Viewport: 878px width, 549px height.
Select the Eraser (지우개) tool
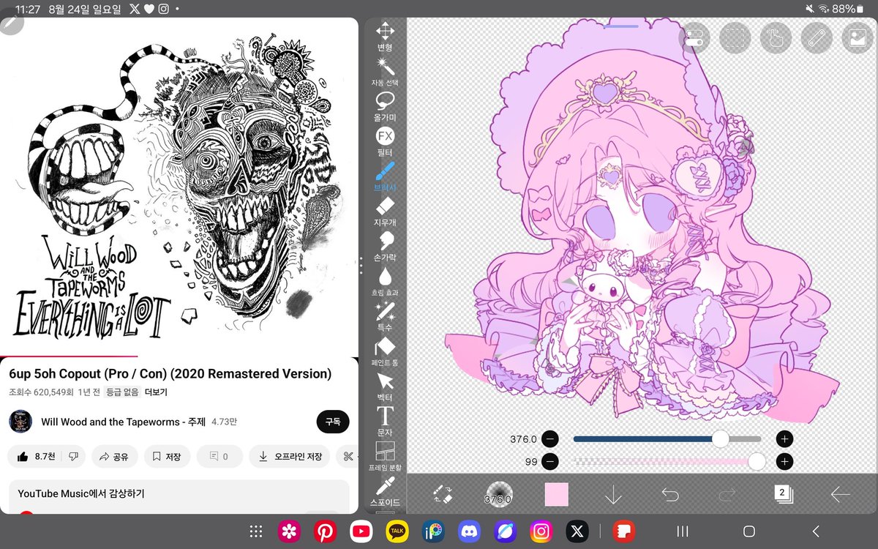(385, 212)
